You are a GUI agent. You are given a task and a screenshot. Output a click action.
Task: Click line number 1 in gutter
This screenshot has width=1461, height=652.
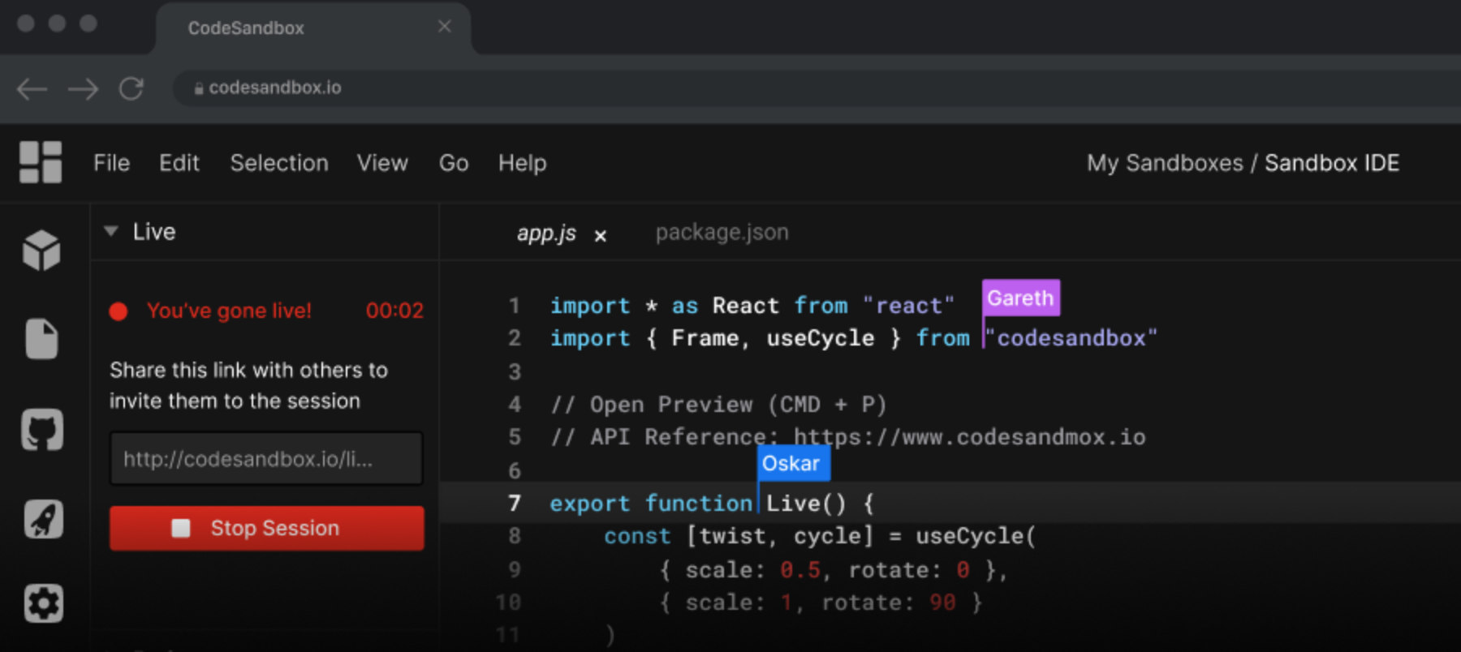coord(515,306)
